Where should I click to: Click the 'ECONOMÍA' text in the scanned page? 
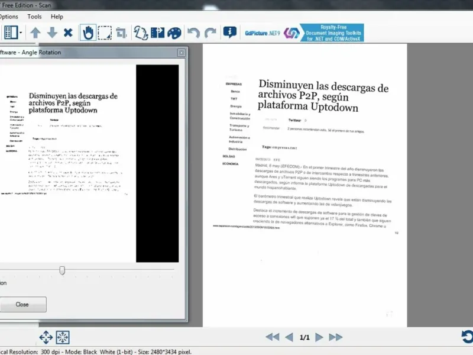coord(231,164)
